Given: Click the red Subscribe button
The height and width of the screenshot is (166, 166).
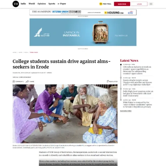Looking at the screenshot, I should 122,4.
